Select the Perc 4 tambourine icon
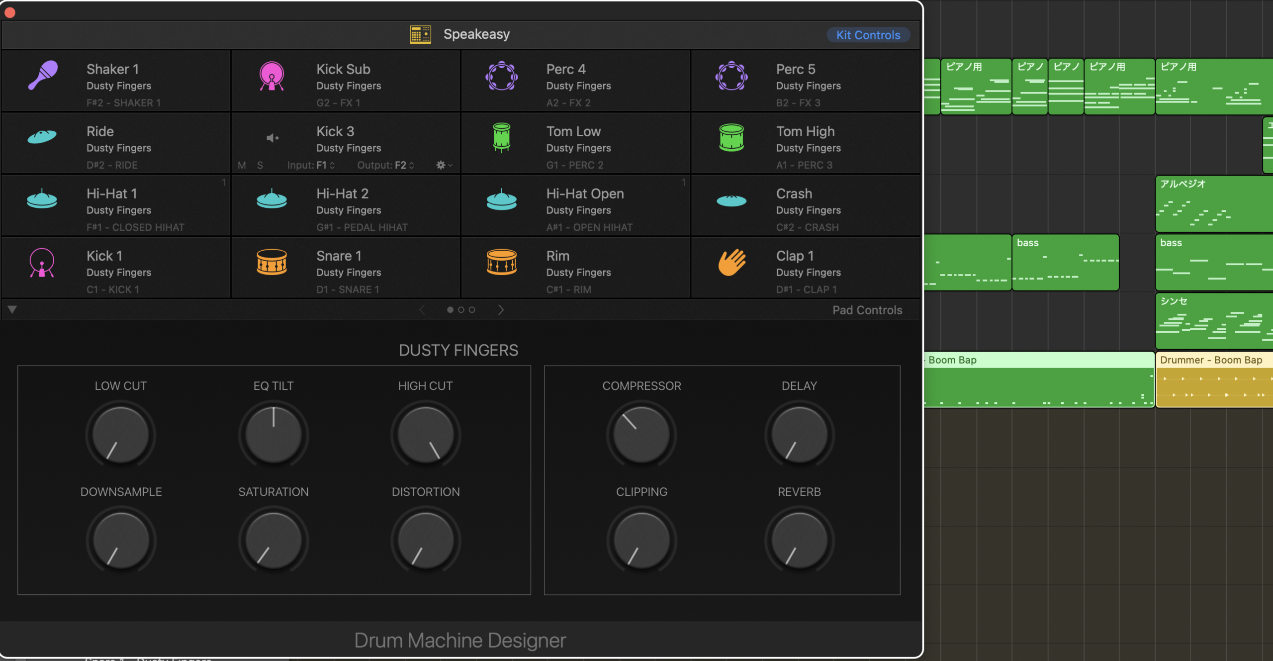The image size is (1273, 661). tap(501, 76)
